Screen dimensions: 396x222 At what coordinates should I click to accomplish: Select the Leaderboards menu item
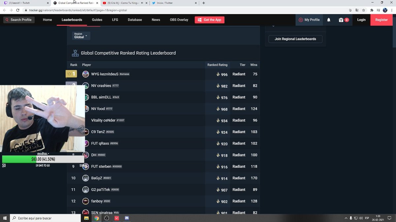click(x=72, y=20)
